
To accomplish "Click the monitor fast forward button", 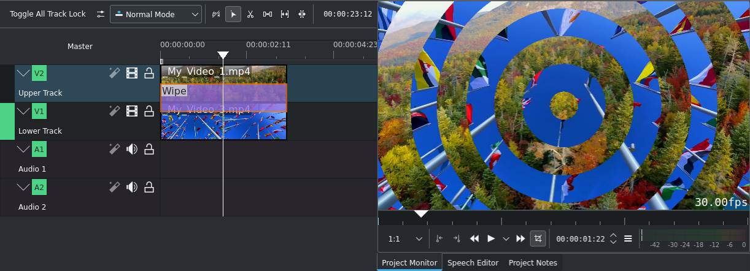I will (x=520, y=239).
